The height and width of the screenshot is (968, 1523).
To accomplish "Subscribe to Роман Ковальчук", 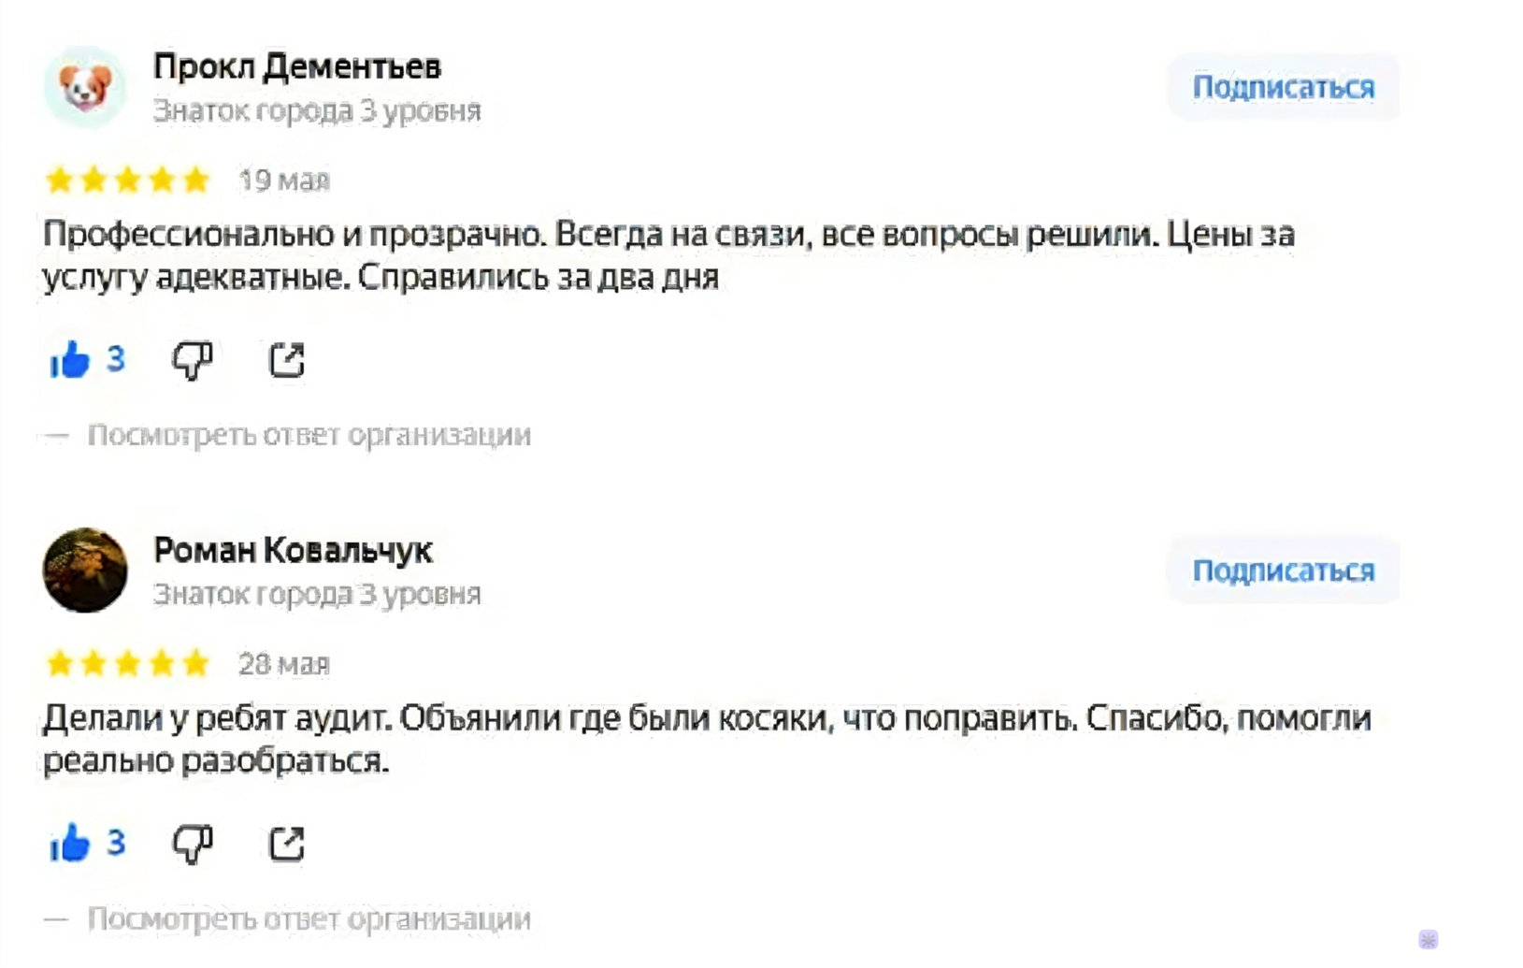I will coord(1283,571).
